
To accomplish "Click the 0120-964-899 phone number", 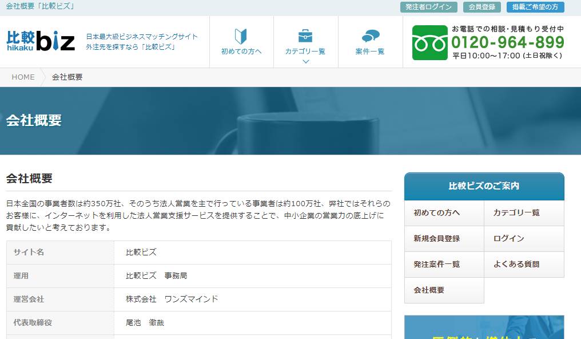I will (507, 42).
